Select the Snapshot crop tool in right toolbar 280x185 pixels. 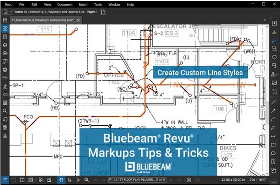[x=274, y=91]
